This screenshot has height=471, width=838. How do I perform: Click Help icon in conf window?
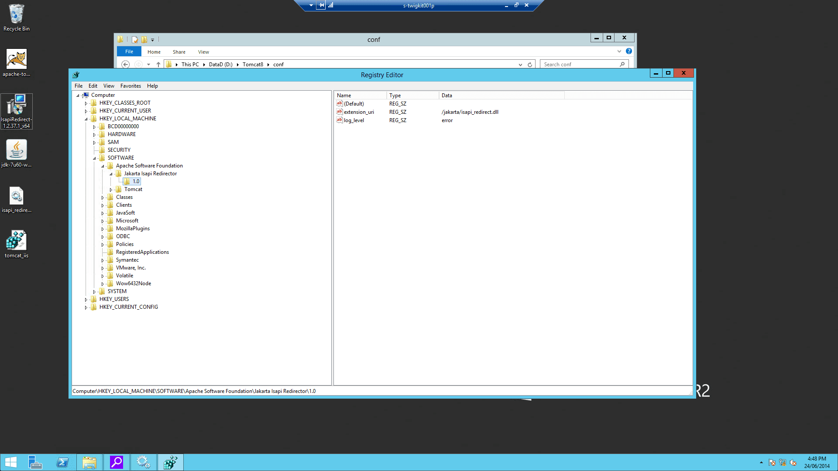pos(629,51)
